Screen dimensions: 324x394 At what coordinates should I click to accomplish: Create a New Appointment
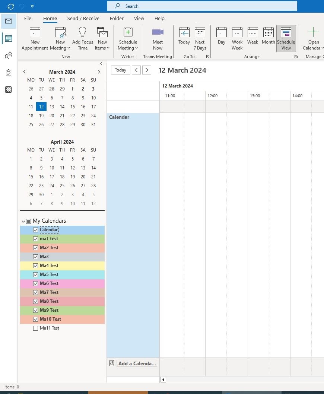(35, 38)
